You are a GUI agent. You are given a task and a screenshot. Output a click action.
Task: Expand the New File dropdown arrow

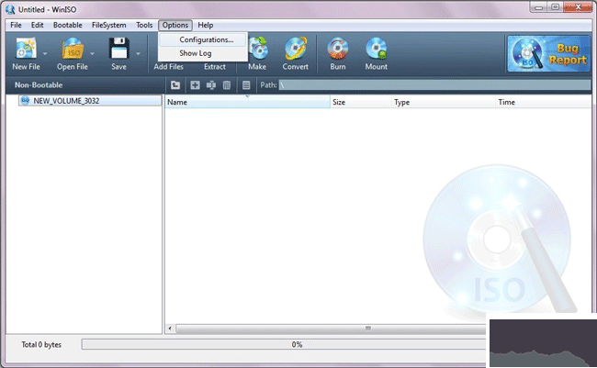pyautogui.click(x=43, y=53)
